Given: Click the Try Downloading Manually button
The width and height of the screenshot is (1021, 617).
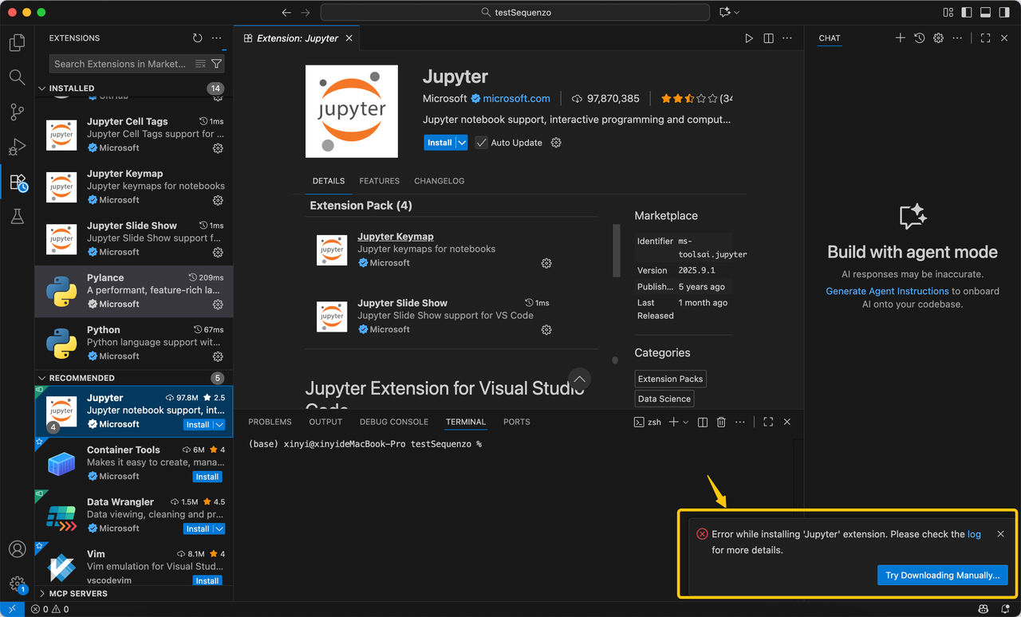Looking at the screenshot, I should coord(942,575).
